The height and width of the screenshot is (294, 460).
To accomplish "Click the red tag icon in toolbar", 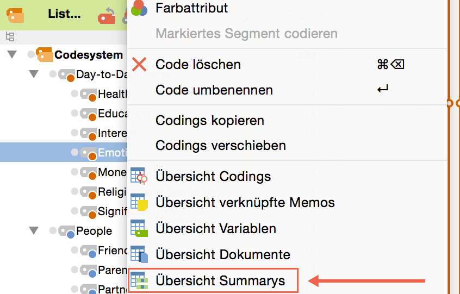I will point(107,16).
